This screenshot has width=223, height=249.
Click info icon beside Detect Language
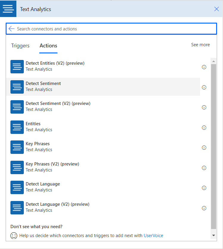pos(204,188)
